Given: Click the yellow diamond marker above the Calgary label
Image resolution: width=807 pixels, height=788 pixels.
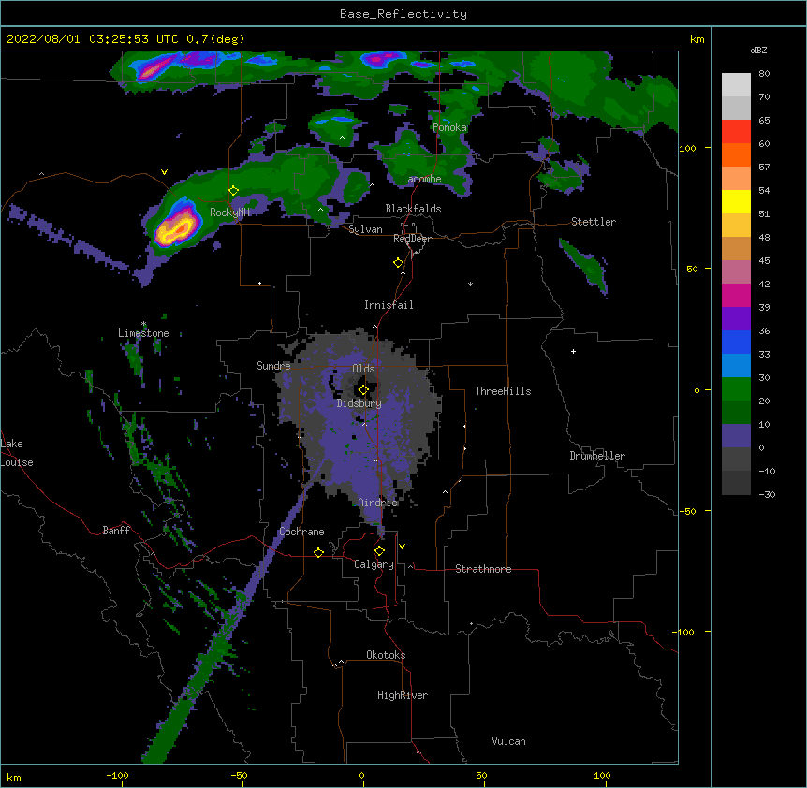Looking at the screenshot, I should tap(379, 551).
